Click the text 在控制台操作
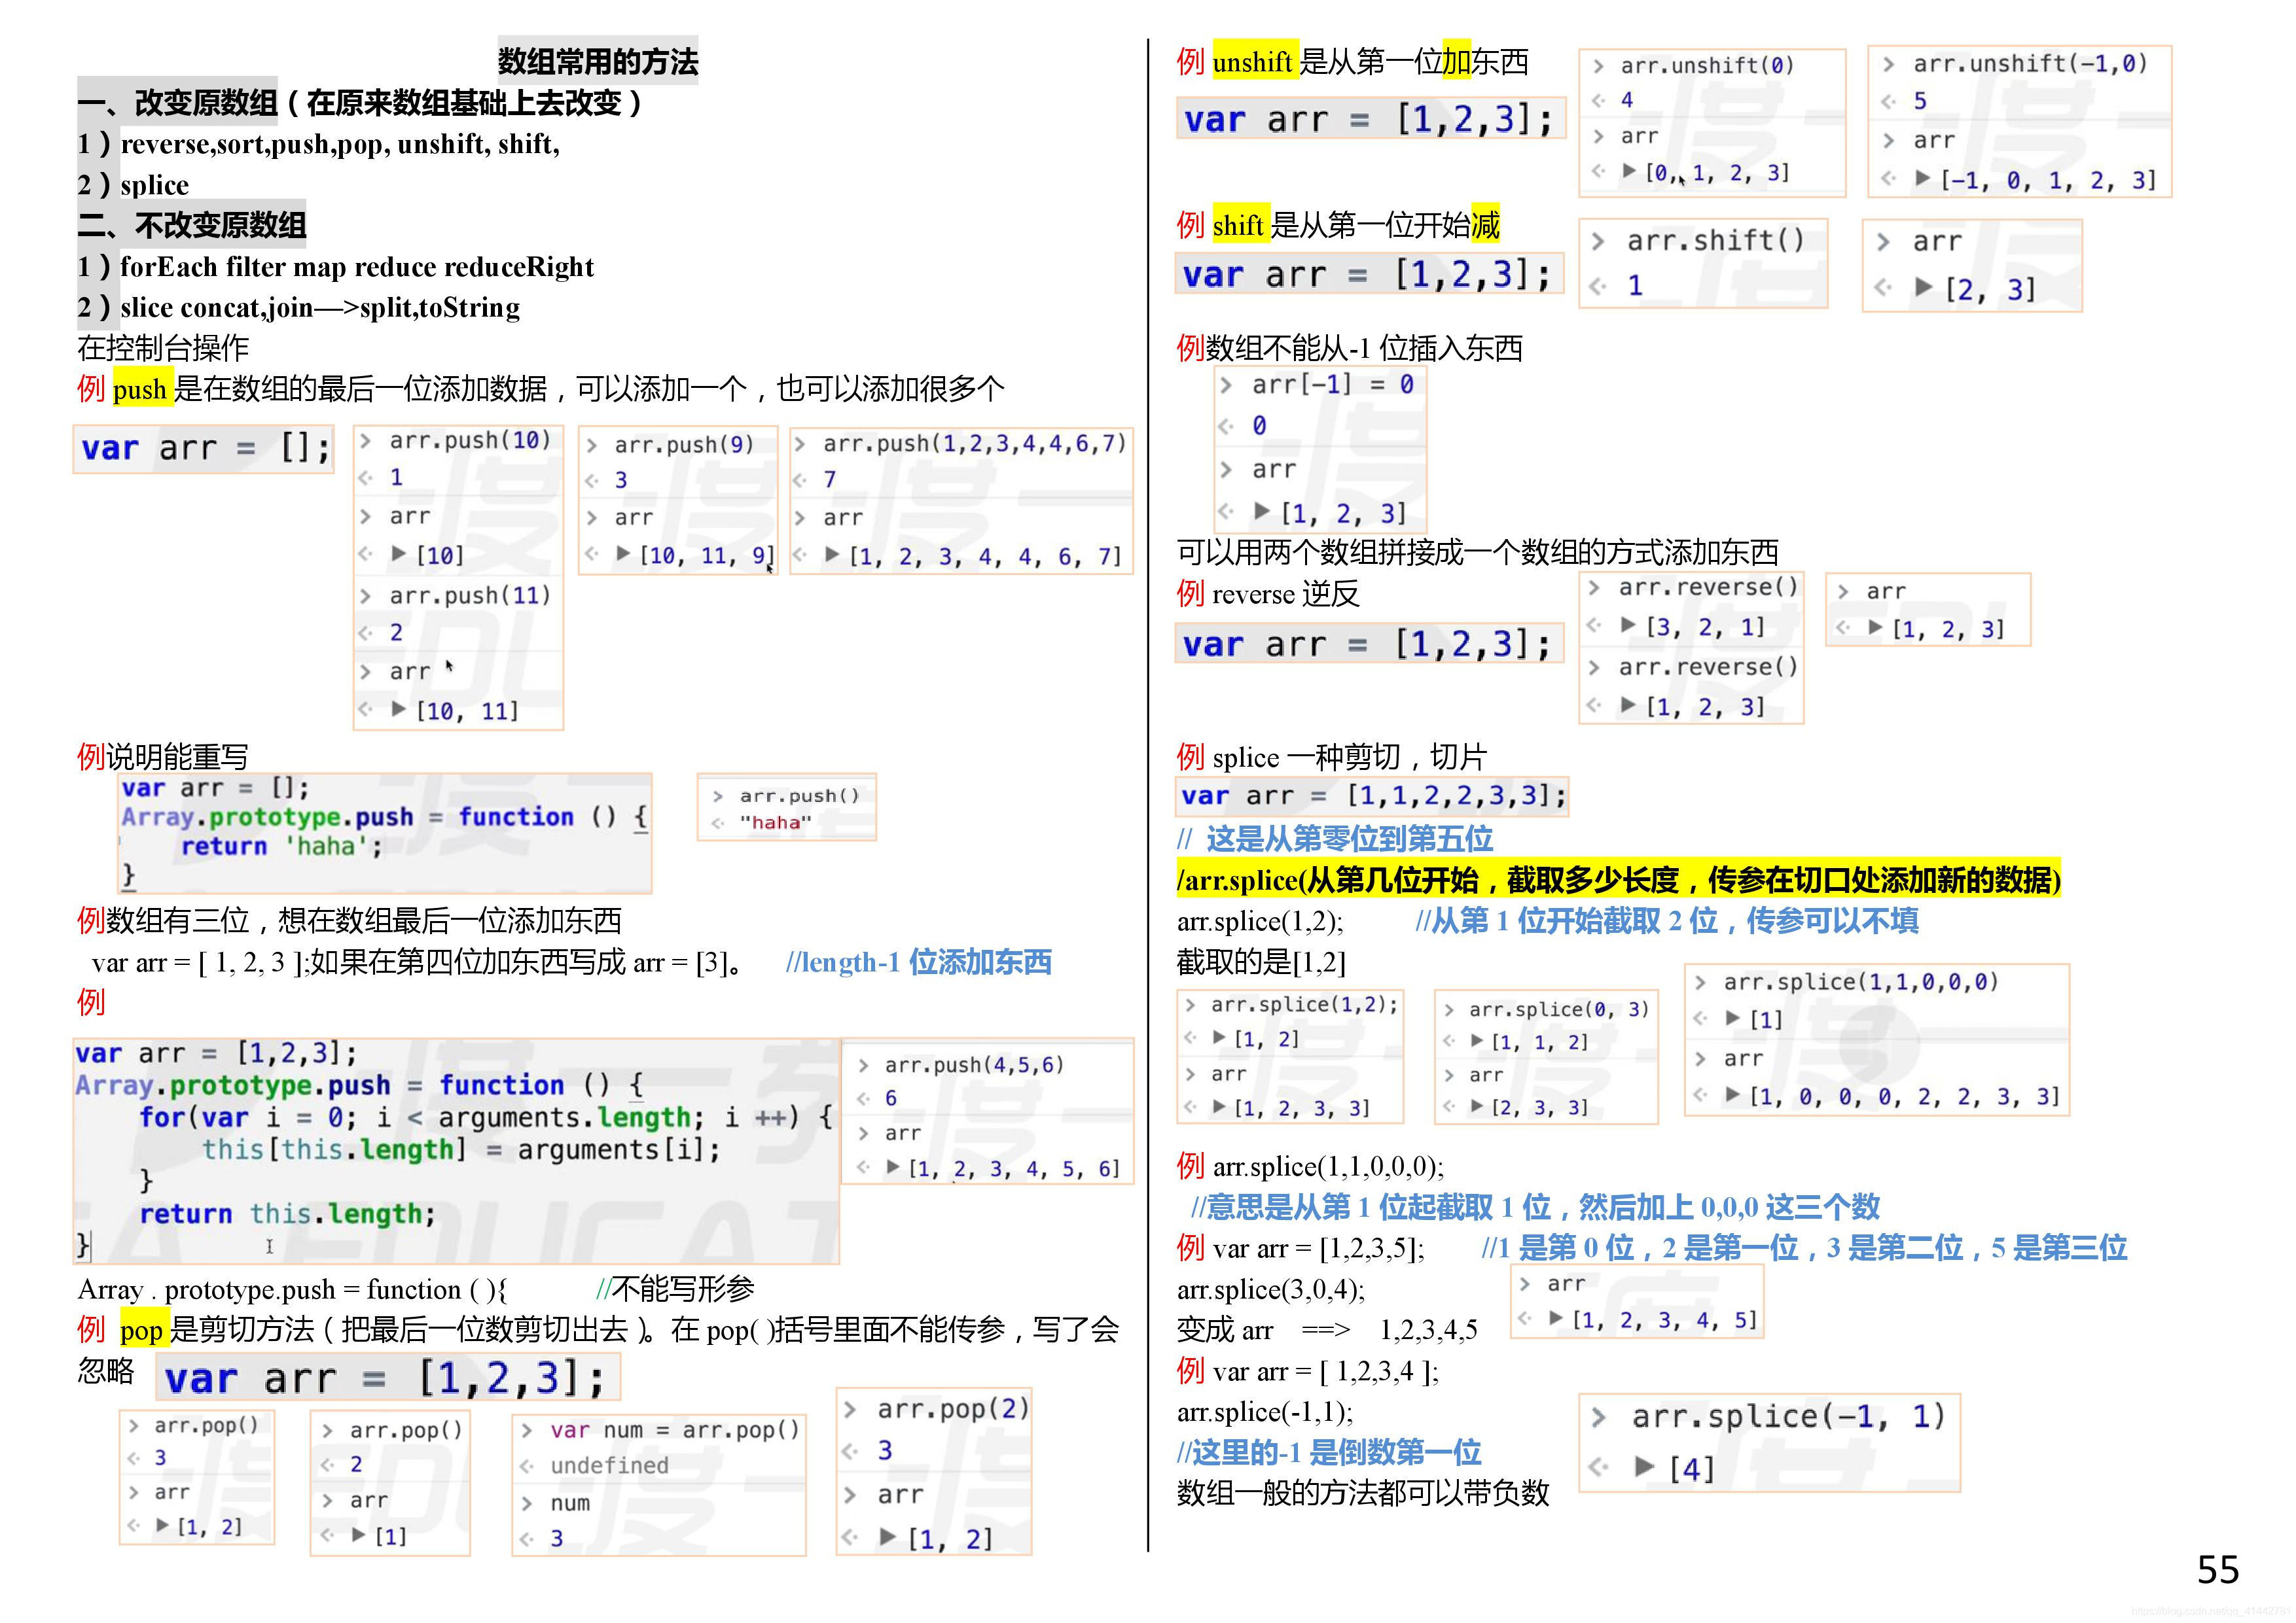This screenshot has width=2296, height=1623. pyautogui.click(x=163, y=348)
